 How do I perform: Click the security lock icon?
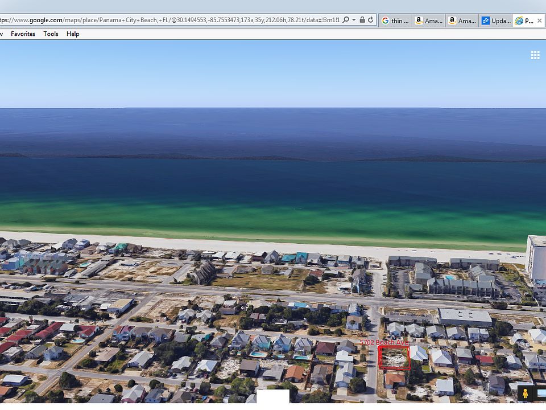(x=362, y=20)
